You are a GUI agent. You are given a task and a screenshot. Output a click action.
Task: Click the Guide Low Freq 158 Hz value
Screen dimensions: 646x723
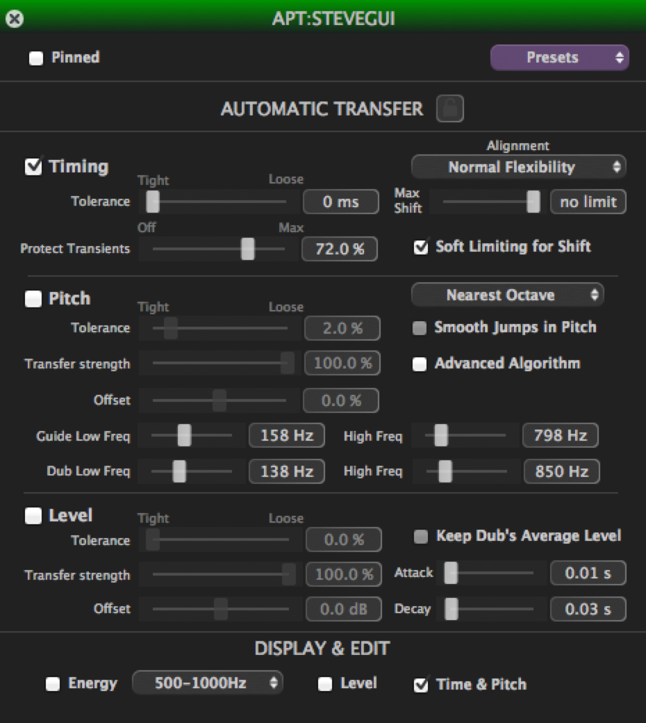pyautogui.click(x=286, y=436)
